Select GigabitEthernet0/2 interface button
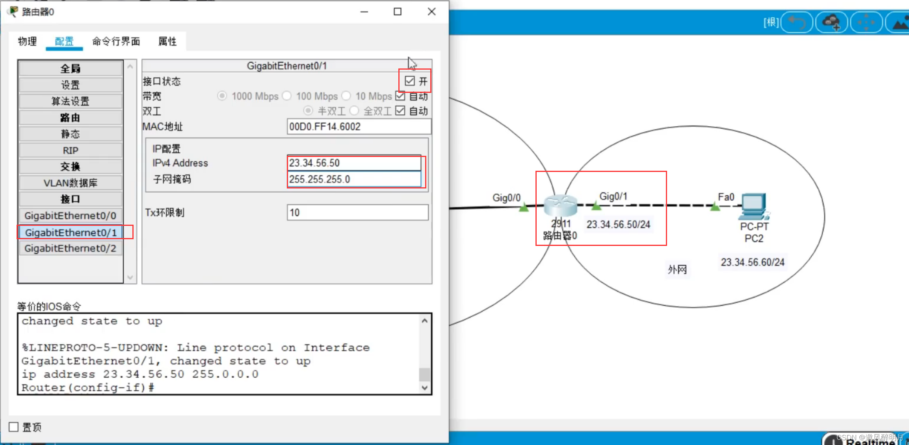The width and height of the screenshot is (909, 445). [x=71, y=249]
